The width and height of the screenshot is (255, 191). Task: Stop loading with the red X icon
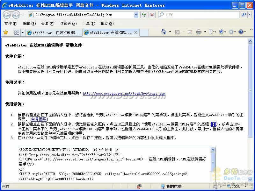pos(152,15)
